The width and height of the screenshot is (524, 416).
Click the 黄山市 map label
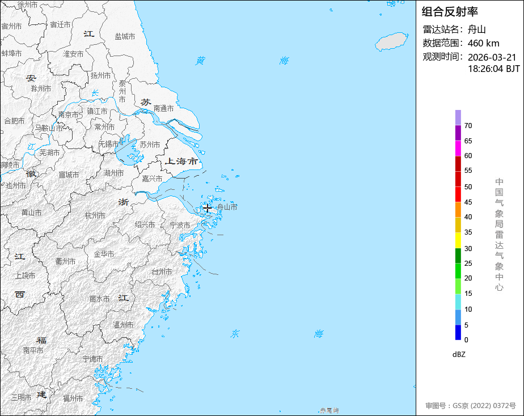click(x=31, y=213)
